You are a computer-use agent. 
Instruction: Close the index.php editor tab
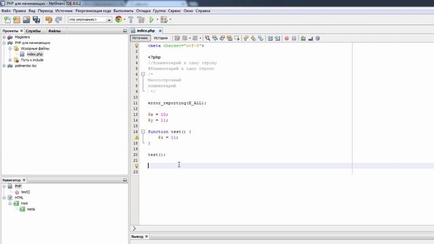coord(160,30)
